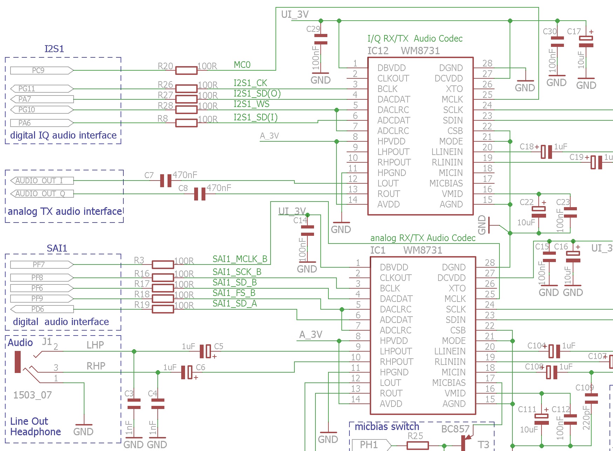The width and height of the screenshot is (613, 451).
Task: Click the 'I/Q RX/TX Audio Codec' title
Action: pos(415,38)
